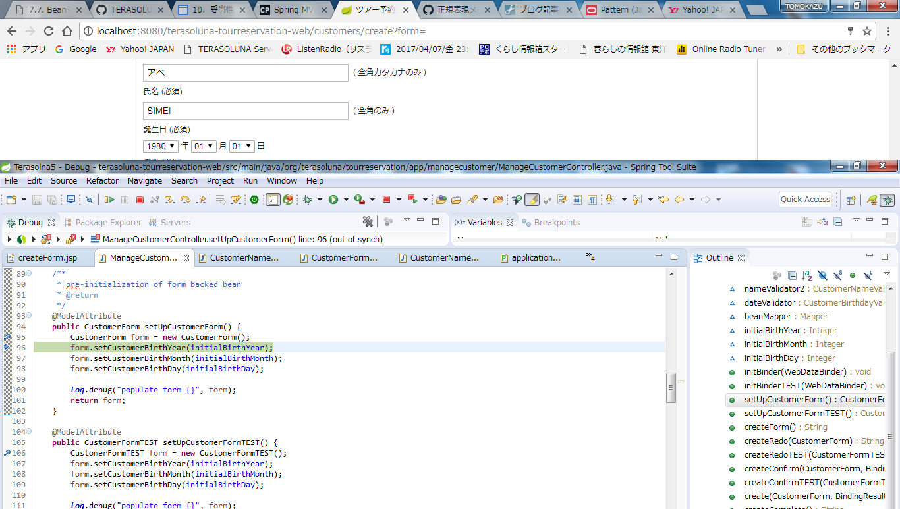
Task: Click the Suspend pause icon
Action: coord(125,200)
